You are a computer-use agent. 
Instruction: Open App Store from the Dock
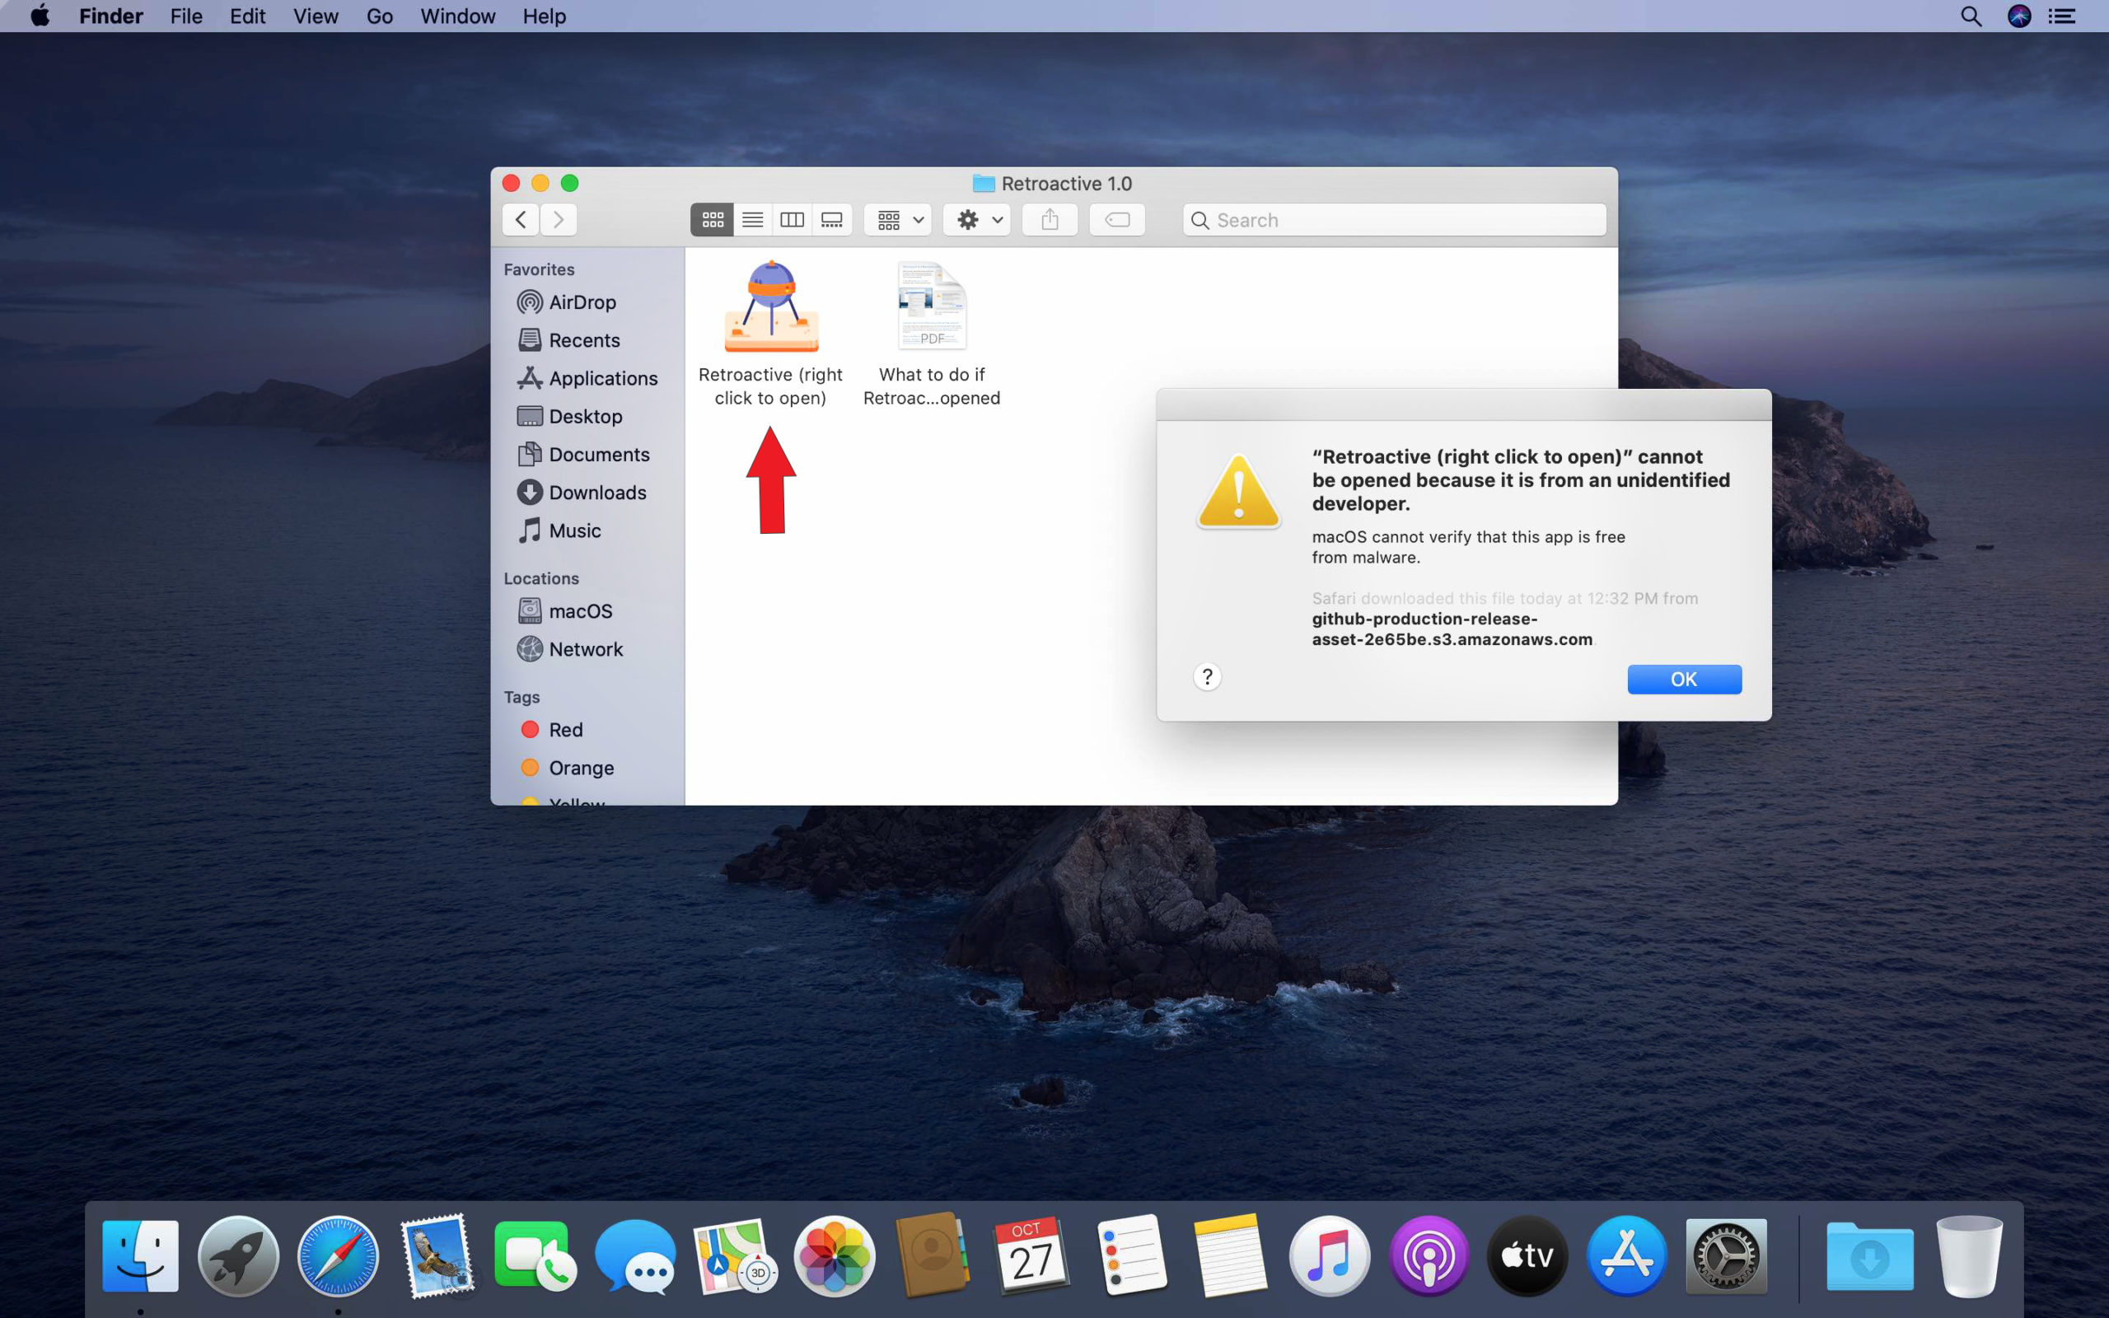point(1626,1255)
